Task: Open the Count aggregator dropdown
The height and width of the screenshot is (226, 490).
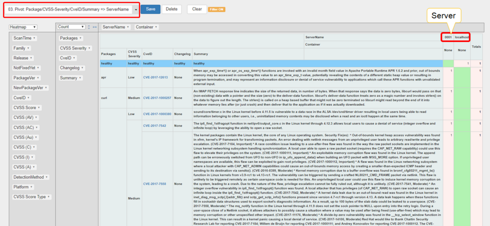Action: click(x=71, y=27)
